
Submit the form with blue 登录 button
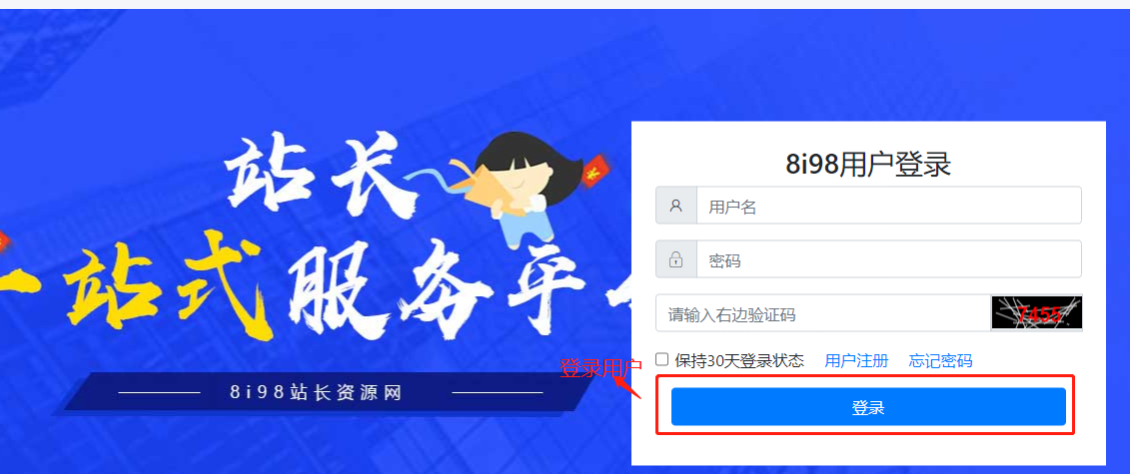click(x=868, y=407)
